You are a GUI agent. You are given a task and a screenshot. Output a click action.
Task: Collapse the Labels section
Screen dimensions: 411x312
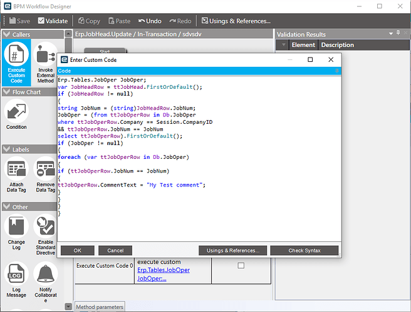[6, 149]
